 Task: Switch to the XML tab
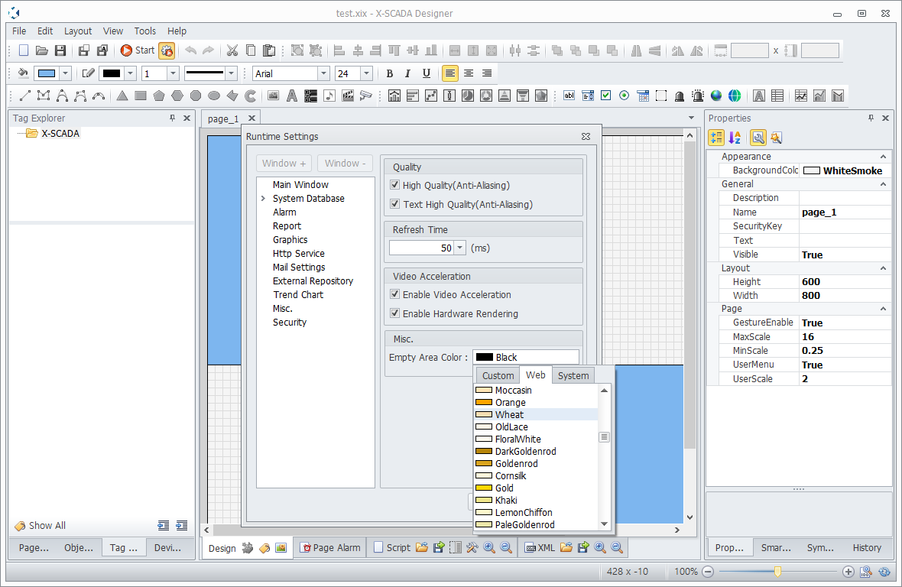coord(540,548)
